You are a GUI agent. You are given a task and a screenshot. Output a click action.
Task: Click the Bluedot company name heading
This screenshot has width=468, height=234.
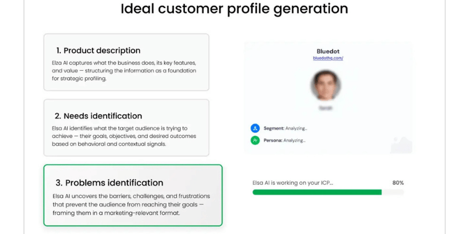pyautogui.click(x=328, y=51)
